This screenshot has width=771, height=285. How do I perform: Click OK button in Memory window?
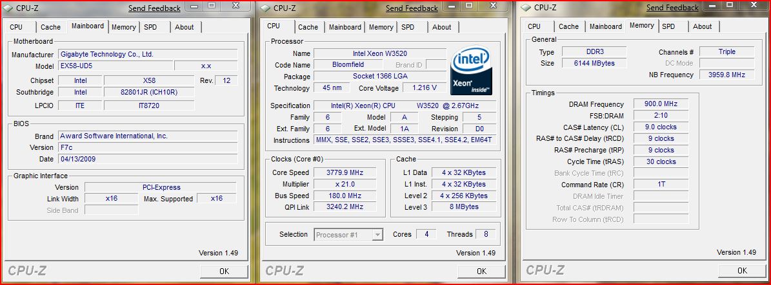(742, 270)
